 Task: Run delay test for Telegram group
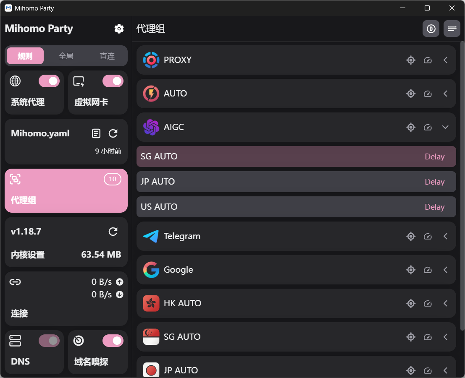428,236
